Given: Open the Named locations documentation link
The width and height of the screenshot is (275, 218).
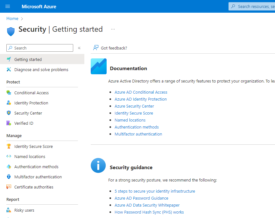Looking at the screenshot, I should [x=130, y=120].
